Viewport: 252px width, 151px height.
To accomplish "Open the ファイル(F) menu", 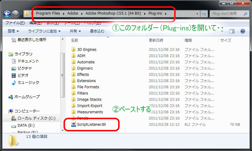I will pos(15,23).
